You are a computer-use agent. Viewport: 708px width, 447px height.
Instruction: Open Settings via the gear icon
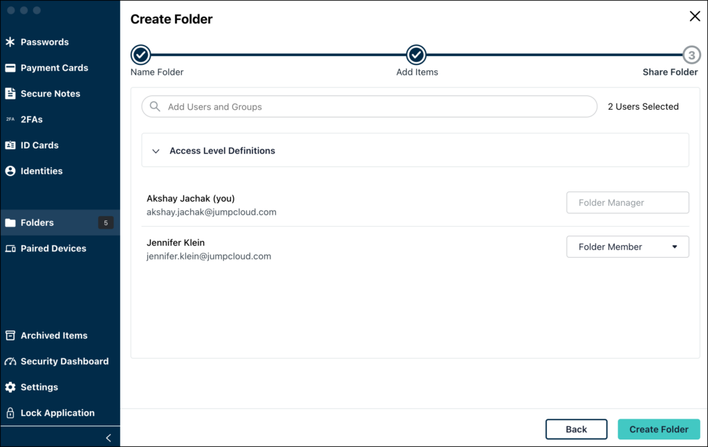12,387
